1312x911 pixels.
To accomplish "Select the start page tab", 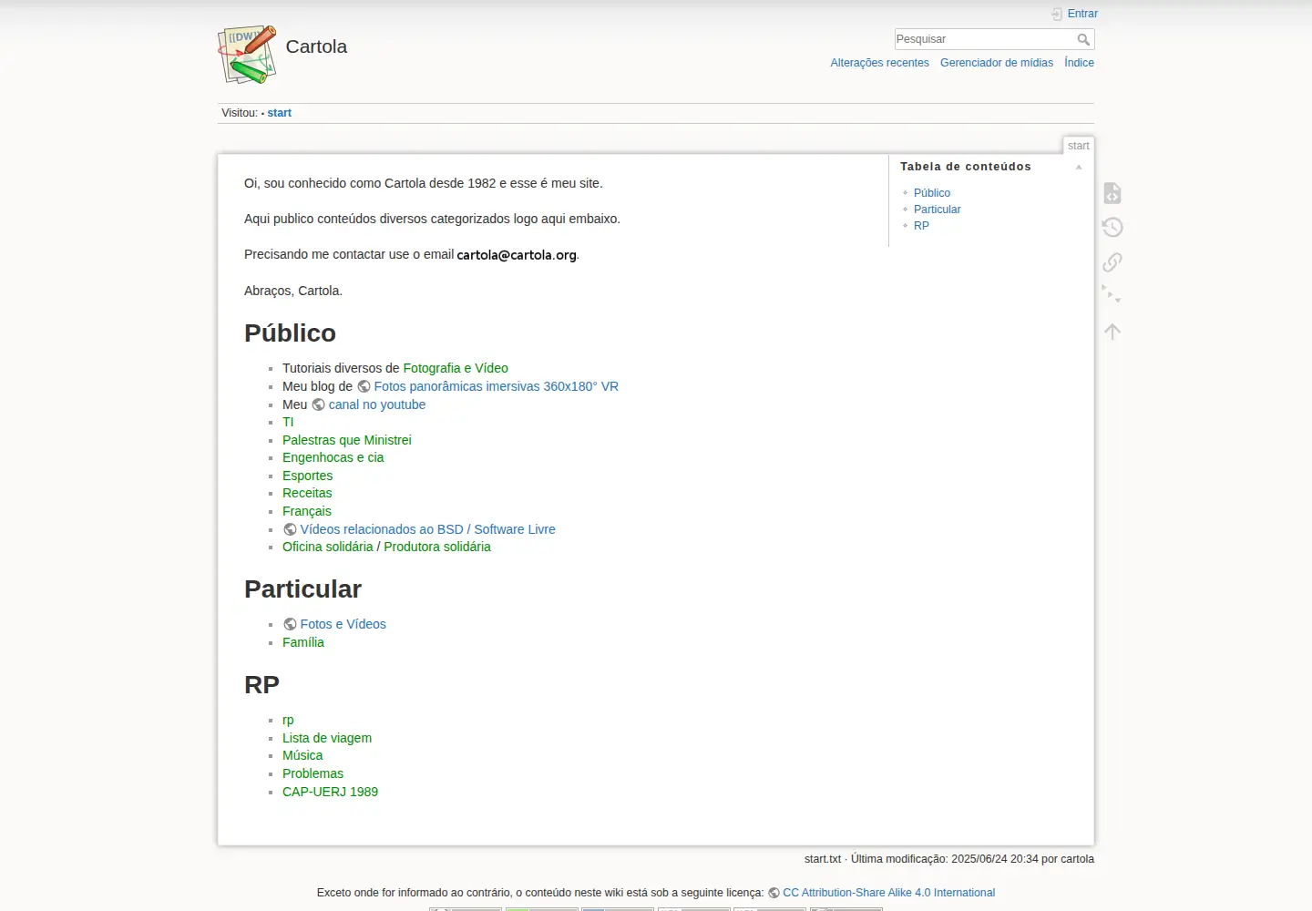I will (x=1079, y=146).
